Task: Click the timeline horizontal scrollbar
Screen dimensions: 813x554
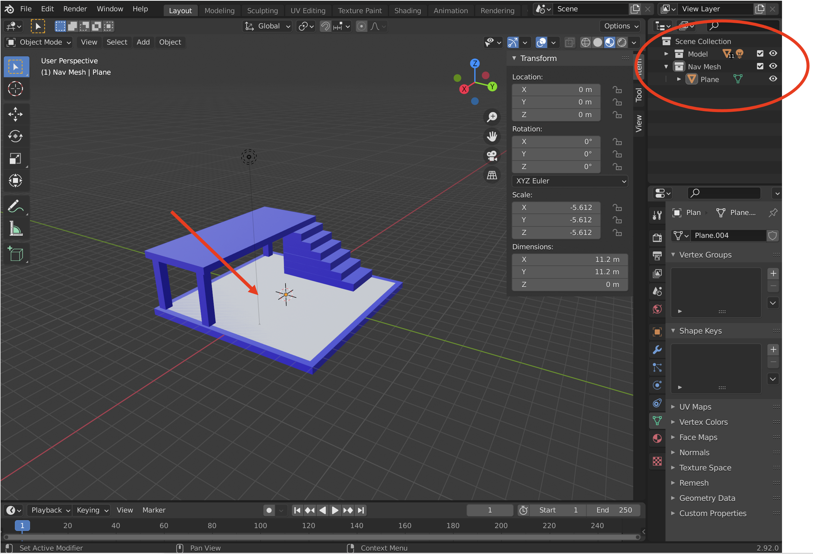Action: coord(322,537)
